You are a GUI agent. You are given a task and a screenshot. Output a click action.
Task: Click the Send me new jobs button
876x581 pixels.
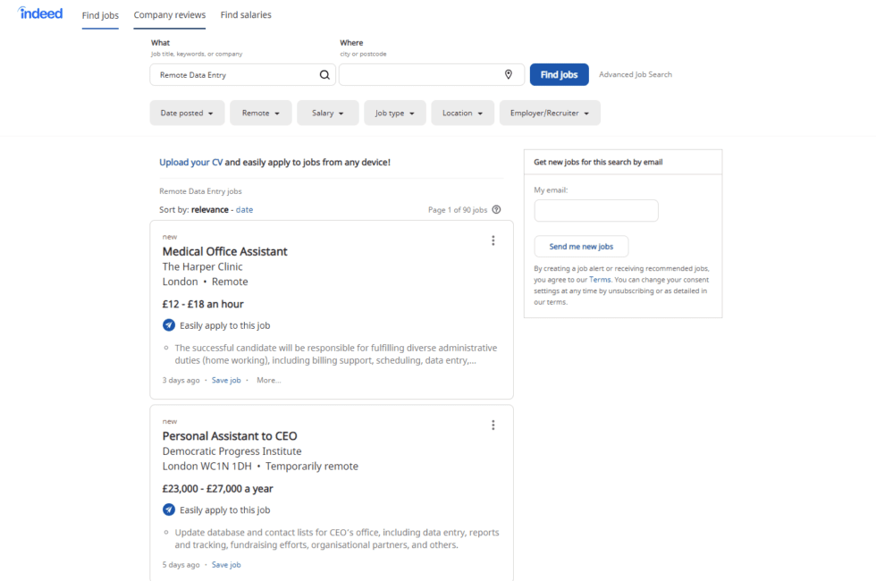[x=581, y=247]
